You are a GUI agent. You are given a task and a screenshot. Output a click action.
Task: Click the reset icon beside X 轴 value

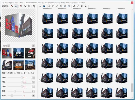click(33, 78)
